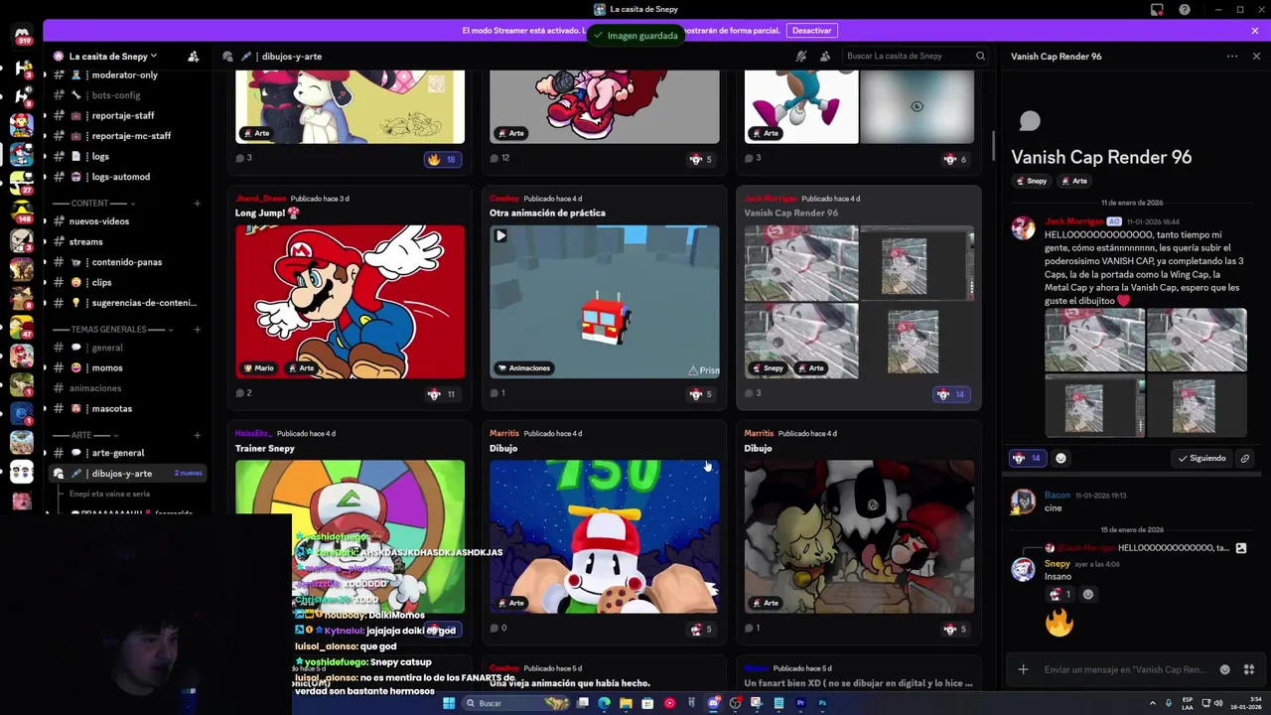Create channel in ARTE category plus icon

coord(197,435)
